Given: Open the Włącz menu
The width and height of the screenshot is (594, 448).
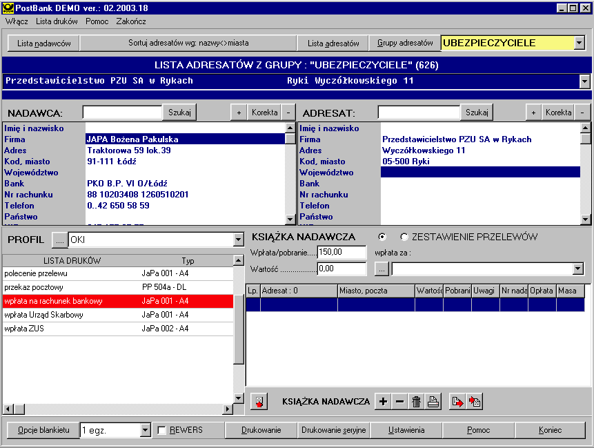Looking at the screenshot, I should click(x=17, y=21).
